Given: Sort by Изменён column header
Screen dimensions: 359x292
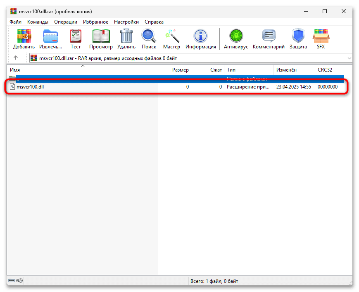Looking at the screenshot, I should click(294, 69).
